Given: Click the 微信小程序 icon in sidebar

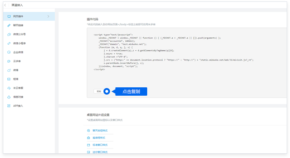Looking at the screenshot, I should pyautogui.click(x=9, y=43).
